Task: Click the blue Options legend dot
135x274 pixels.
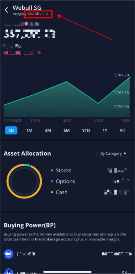Action: click(x=52, y=181)
